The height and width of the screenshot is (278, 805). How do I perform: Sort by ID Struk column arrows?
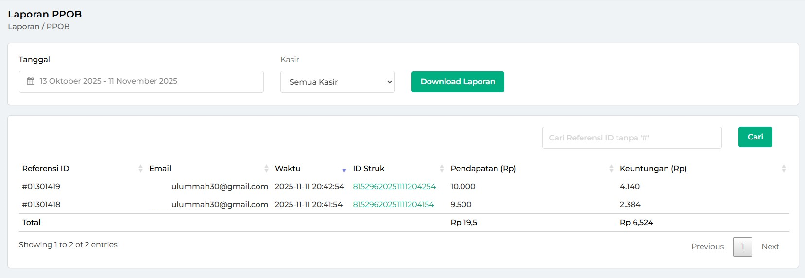tap(442, 169)
